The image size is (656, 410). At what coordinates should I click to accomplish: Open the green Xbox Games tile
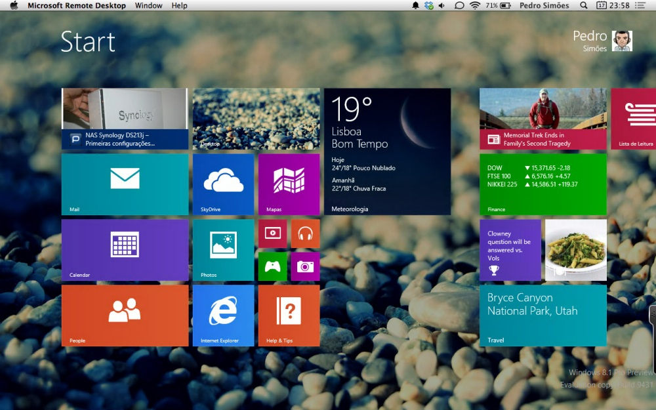coord(272,266)
